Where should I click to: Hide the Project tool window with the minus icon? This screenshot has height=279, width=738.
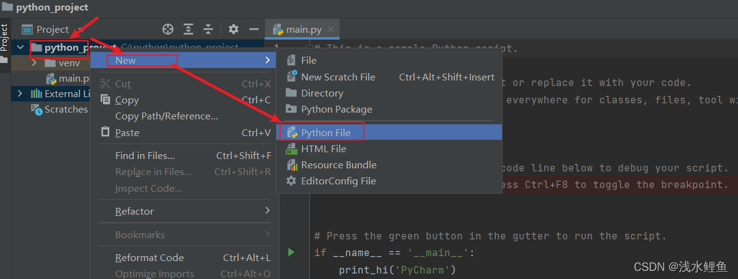pos(254,30)
